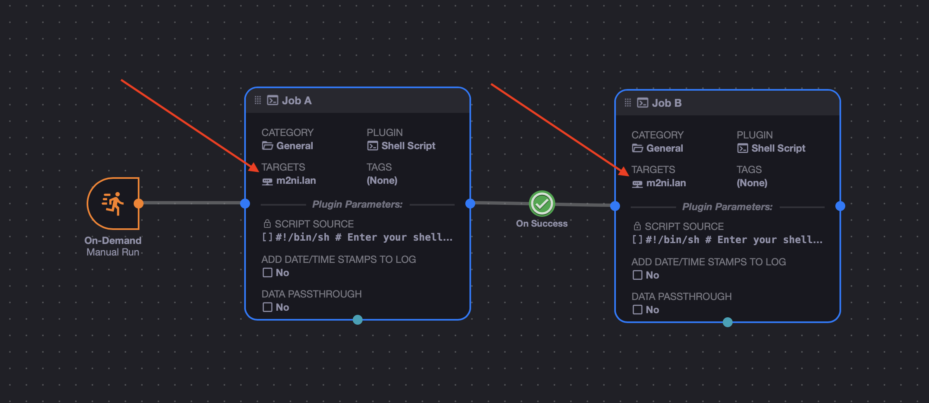Click Job B script source preview text

734,240
